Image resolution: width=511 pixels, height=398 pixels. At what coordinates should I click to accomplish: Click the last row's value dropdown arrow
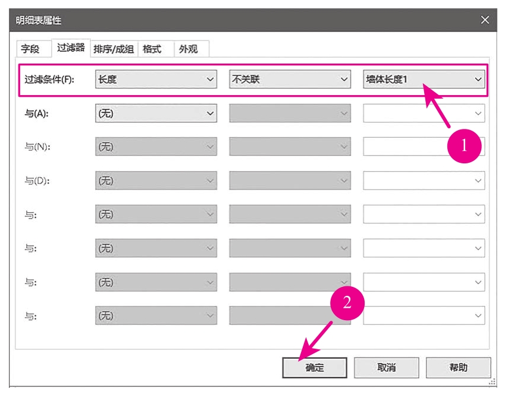click(x=478, y=317)
